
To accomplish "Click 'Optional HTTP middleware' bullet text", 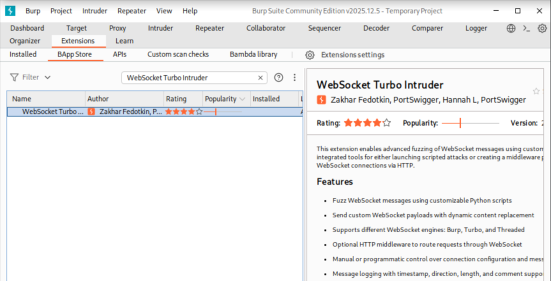I will 427,244.
